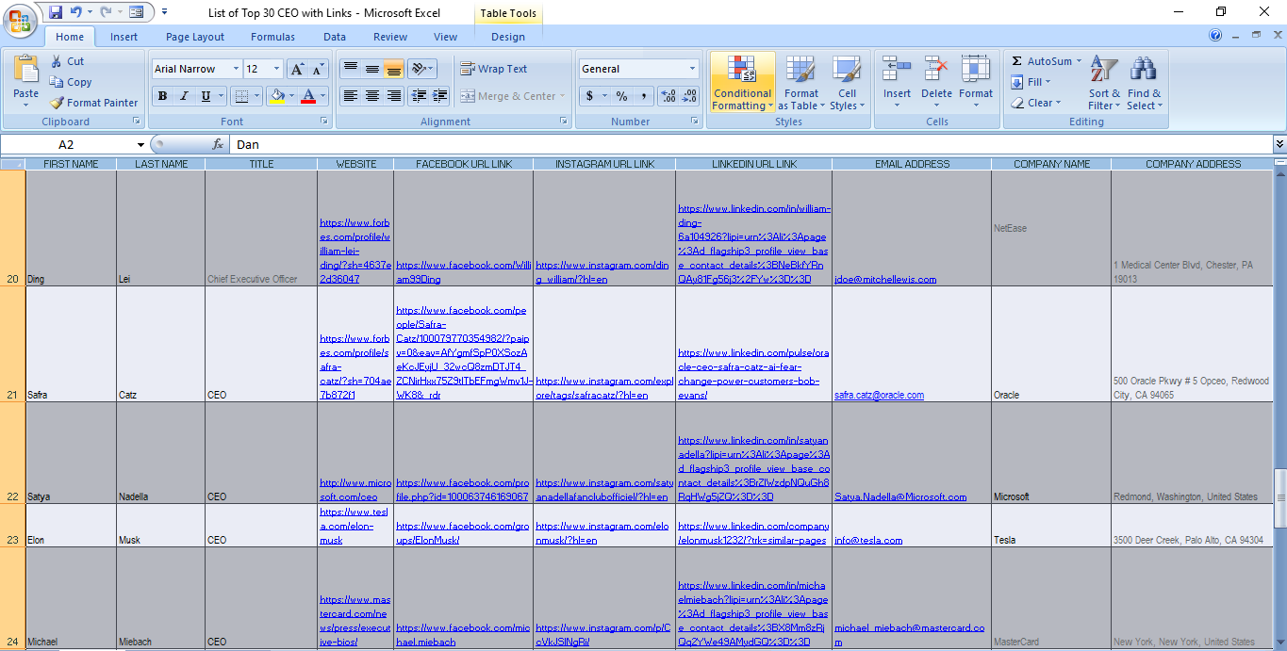Decrease decimal places
The width and height of the screenshot is (1287, 651).
(689, 96)
